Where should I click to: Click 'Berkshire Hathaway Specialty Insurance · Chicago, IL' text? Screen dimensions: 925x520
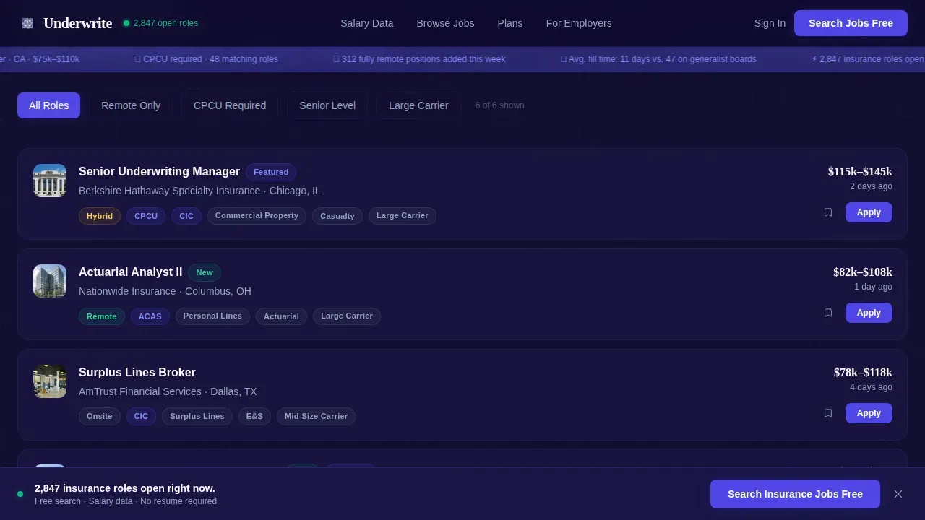click(x=199, y=191)
